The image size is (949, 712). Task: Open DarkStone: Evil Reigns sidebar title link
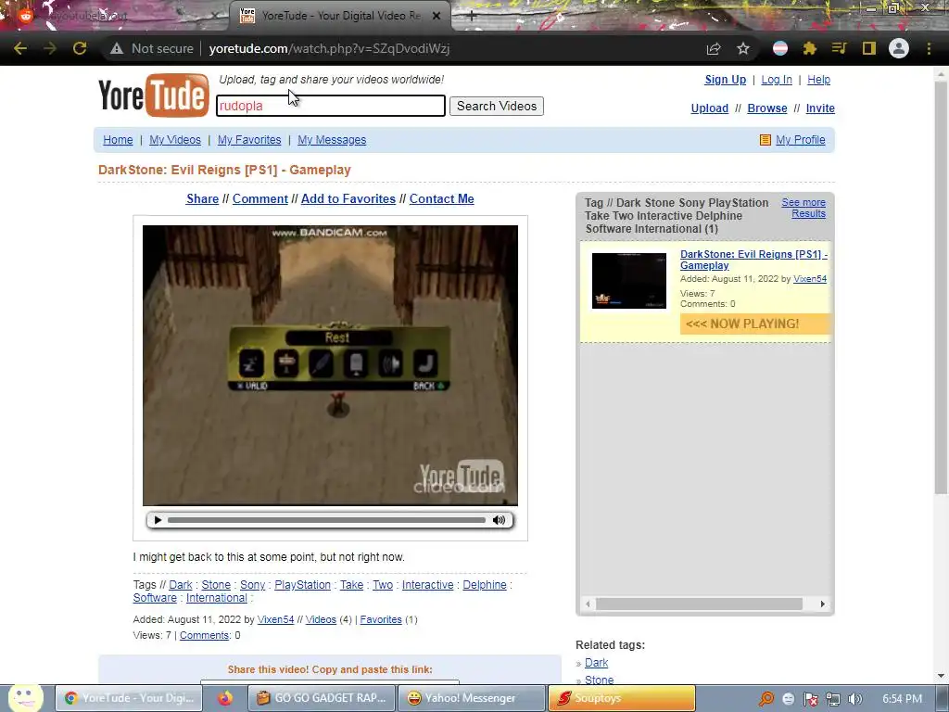(x=753, y=260)
